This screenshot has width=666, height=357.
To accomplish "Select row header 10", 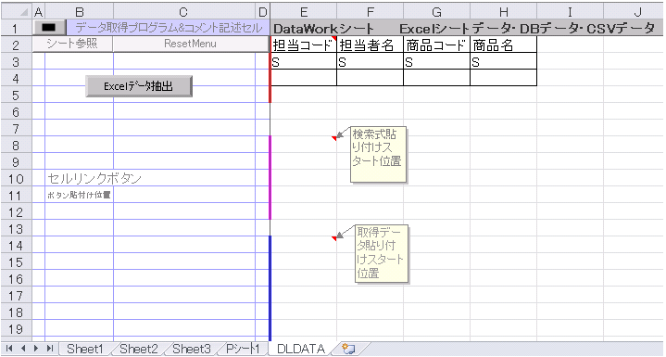I will click(16, 178).
